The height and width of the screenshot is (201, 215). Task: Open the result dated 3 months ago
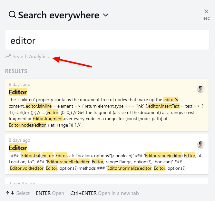tap(22, 183)
